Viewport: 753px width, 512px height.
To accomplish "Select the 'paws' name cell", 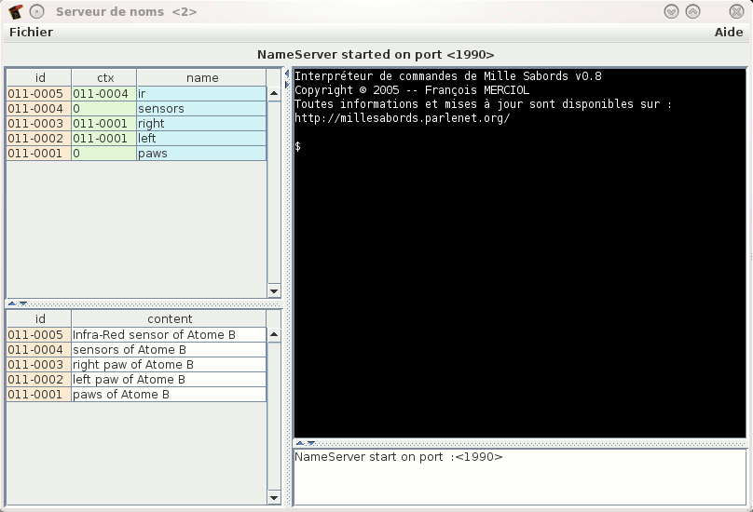I will (x=201, y=153).
